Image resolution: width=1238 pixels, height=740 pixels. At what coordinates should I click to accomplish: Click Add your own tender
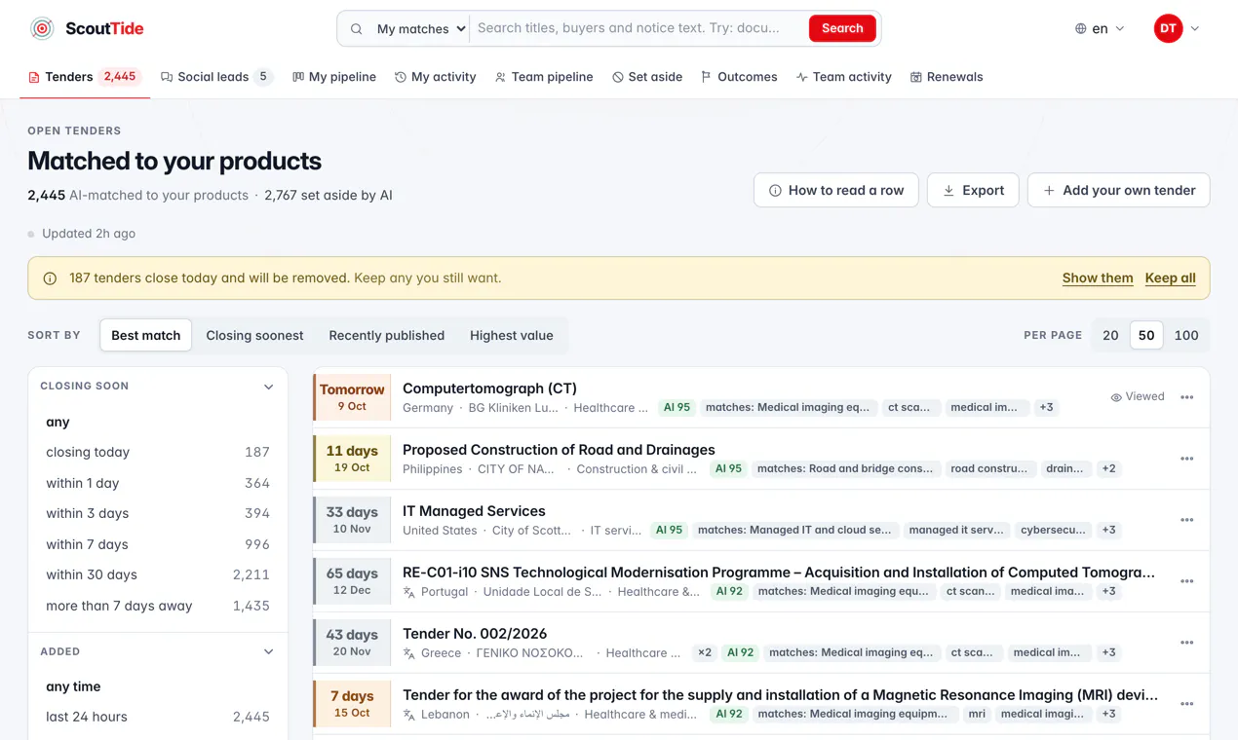(1118, 191)
